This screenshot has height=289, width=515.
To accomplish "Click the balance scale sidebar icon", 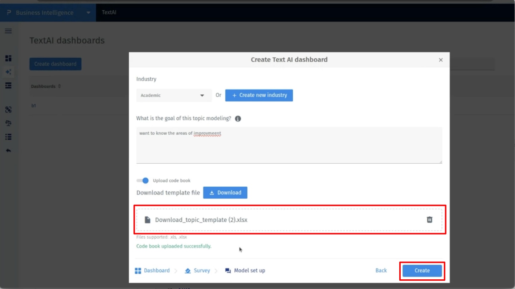I will [8, 123].
